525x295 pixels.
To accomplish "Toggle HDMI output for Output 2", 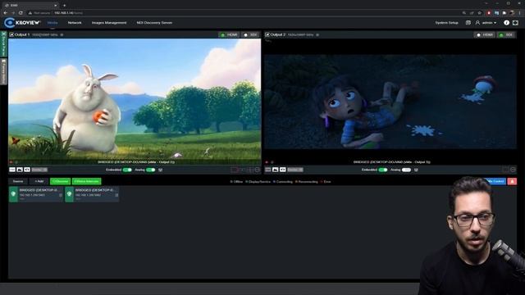I will (485, 34).
